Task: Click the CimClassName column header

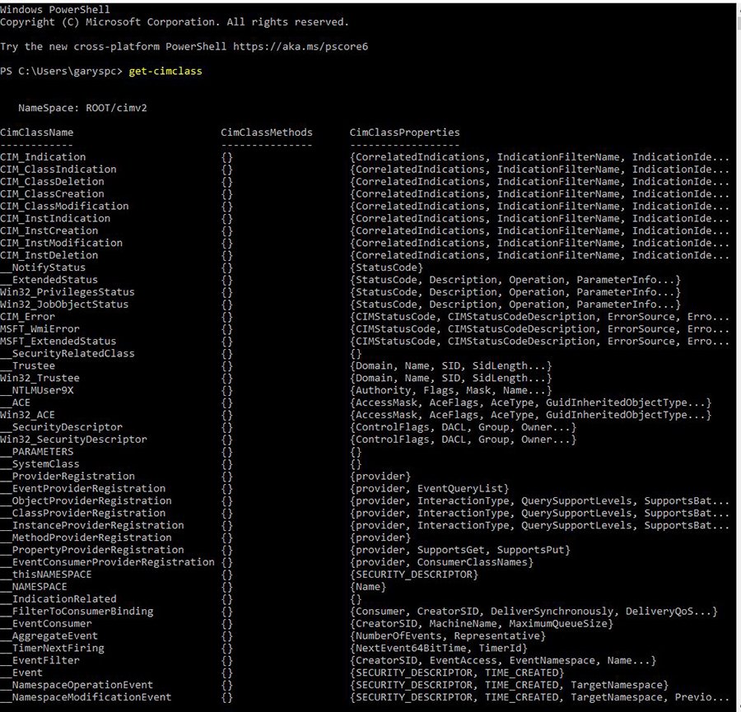Action: (36, 133)
